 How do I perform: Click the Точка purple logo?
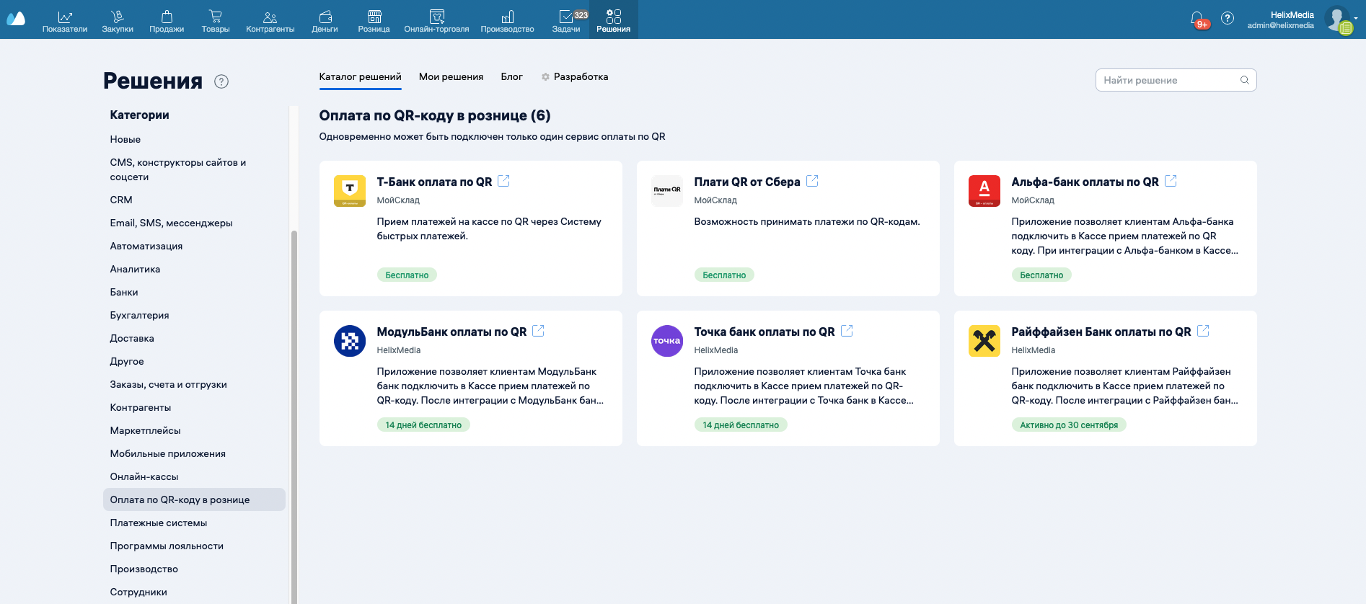(x=667, y=341)
